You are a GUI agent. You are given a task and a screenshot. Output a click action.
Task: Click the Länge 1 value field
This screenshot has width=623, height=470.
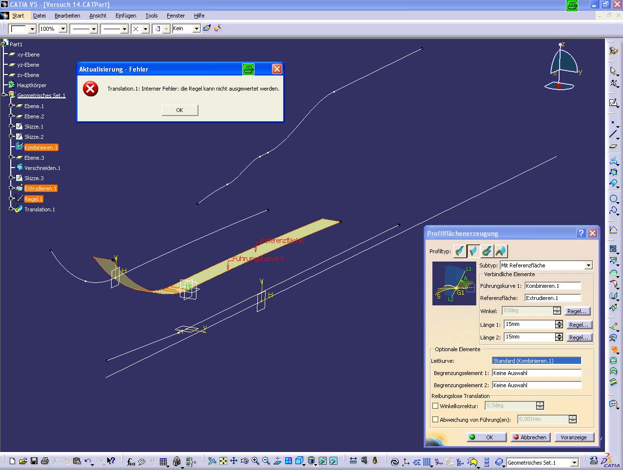[x=529, y=324]
